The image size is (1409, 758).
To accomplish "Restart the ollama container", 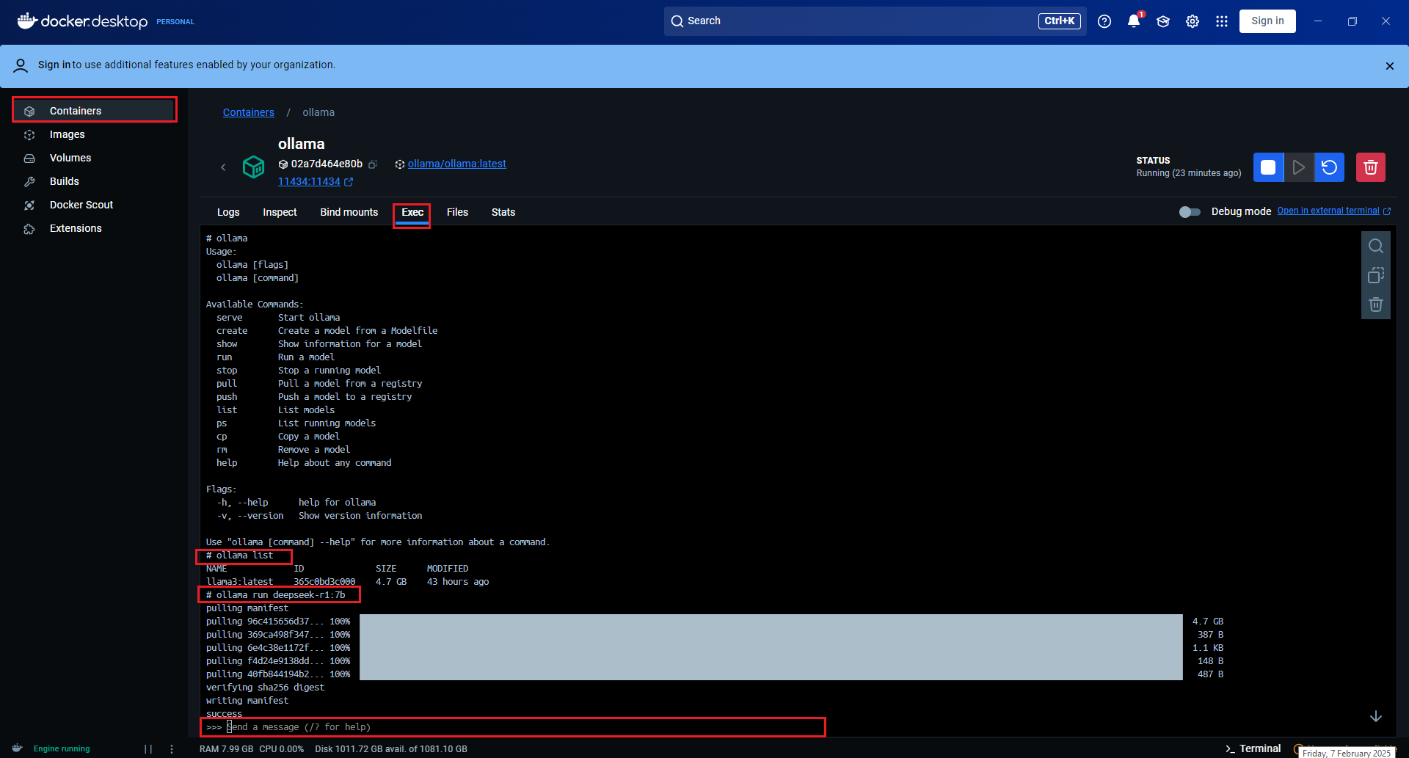I will (1329, 167).
